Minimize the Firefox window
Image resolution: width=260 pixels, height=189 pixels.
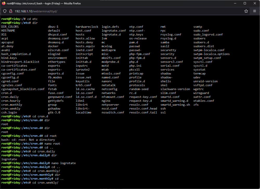coord(235,3)
